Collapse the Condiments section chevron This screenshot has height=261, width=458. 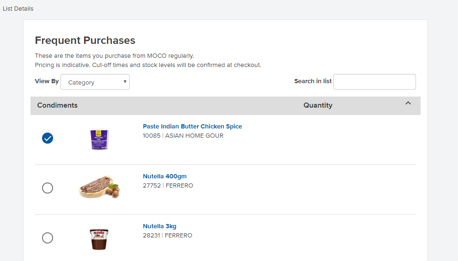click(408, 103)
